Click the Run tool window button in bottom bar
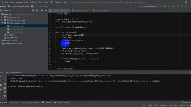191x107 pixels. pyautogui.click(x=4, y=102)
